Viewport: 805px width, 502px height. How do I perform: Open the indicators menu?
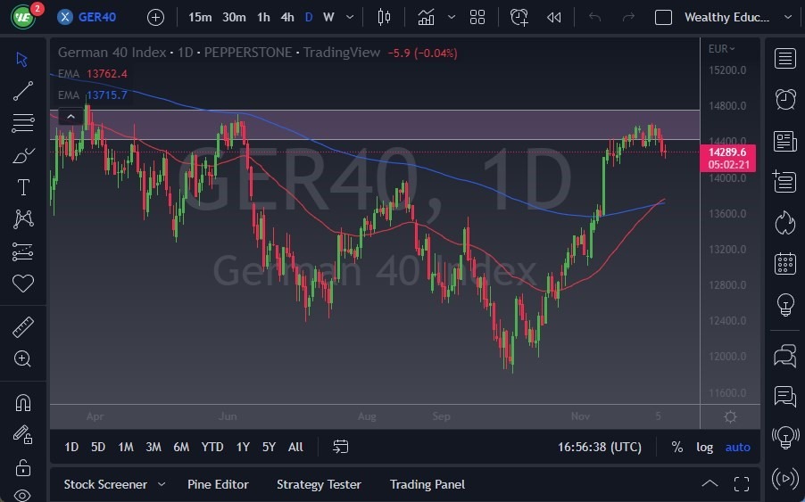point(426,17)
